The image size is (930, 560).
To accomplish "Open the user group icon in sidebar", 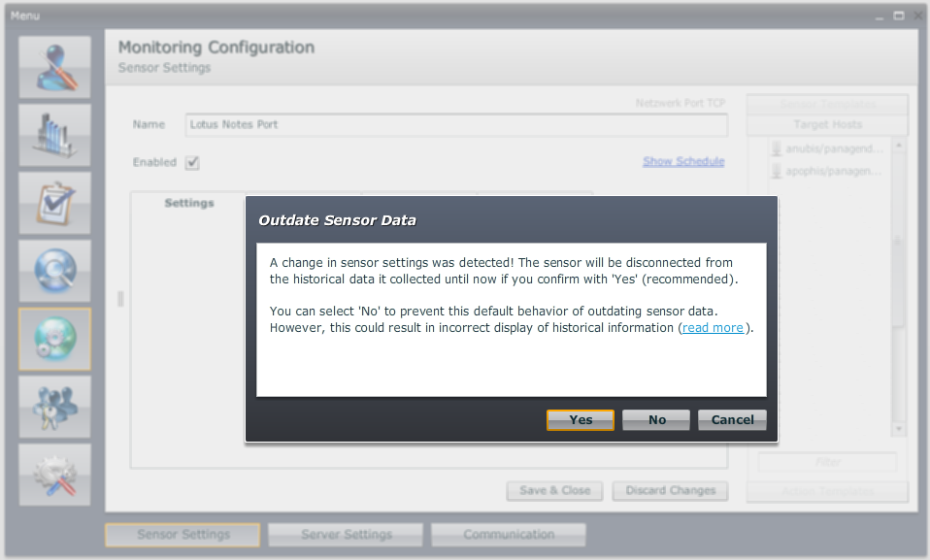I will click(x=55, y=408).
